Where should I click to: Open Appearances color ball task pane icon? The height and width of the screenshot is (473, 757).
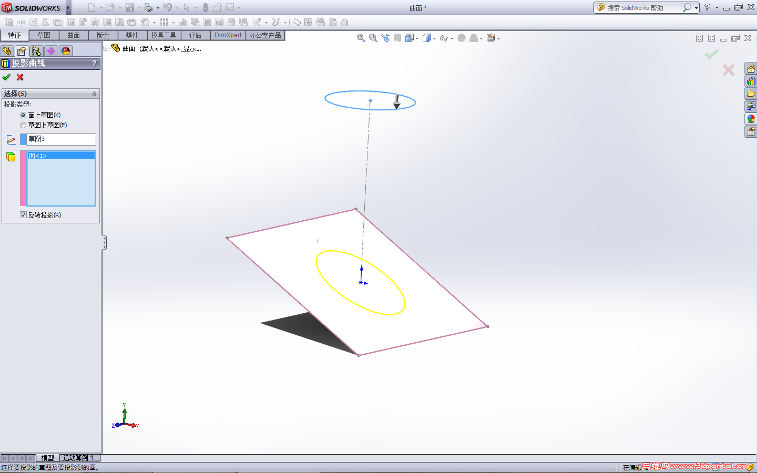pyautogui.click(x=751, y=119)
